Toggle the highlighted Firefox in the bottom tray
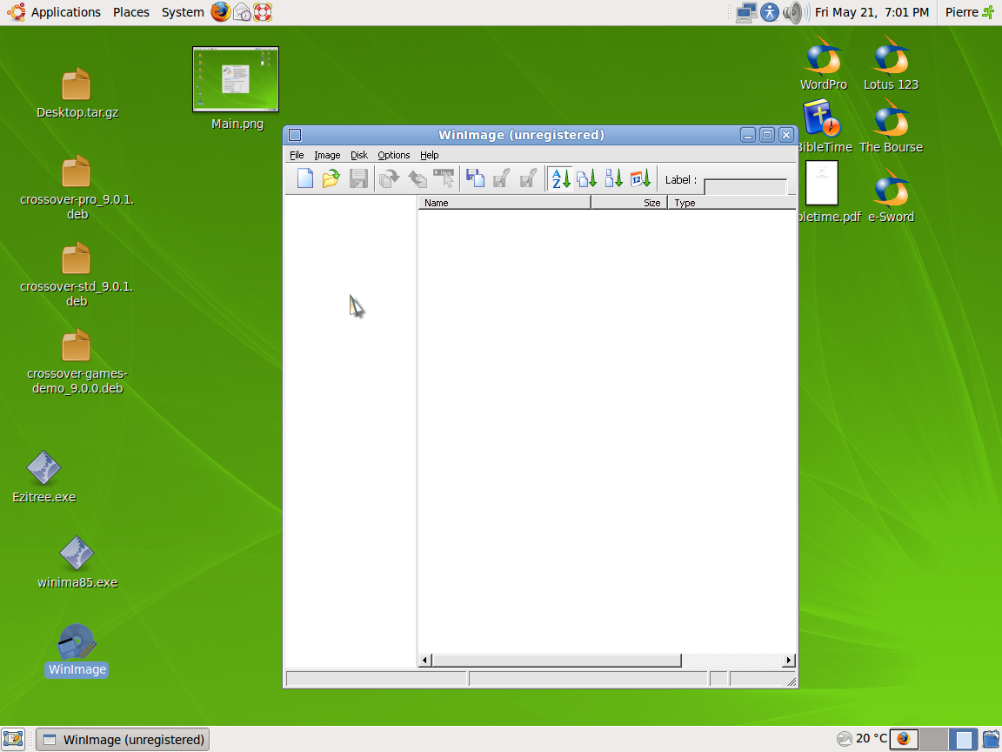This screenshot has width=1002, height=752. tap(905, 739)
